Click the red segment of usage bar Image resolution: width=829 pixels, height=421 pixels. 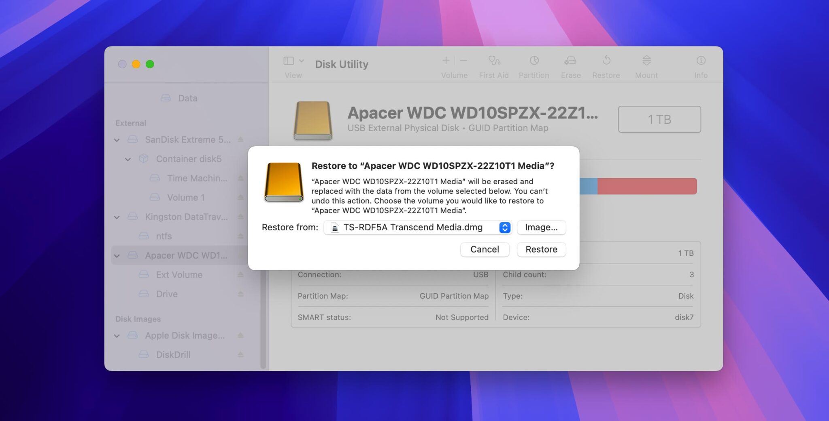[x=647, y=186]
